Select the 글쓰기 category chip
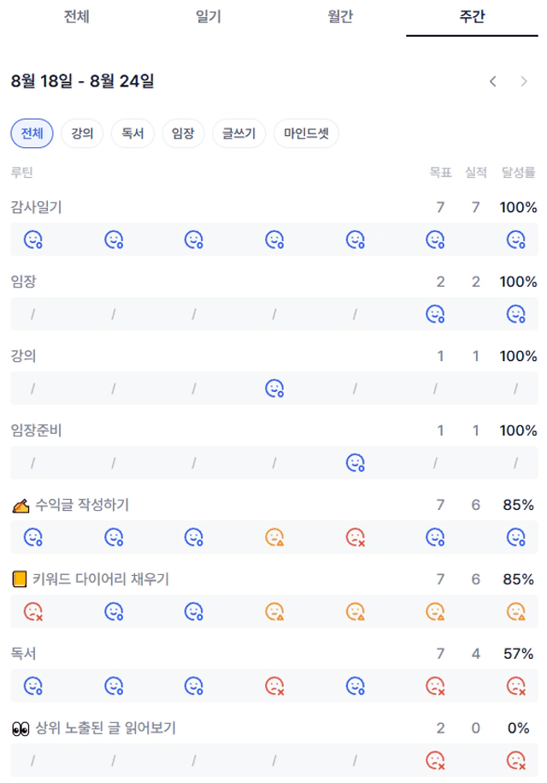Screen dimensions: 547x783 [x=238, y=133]
